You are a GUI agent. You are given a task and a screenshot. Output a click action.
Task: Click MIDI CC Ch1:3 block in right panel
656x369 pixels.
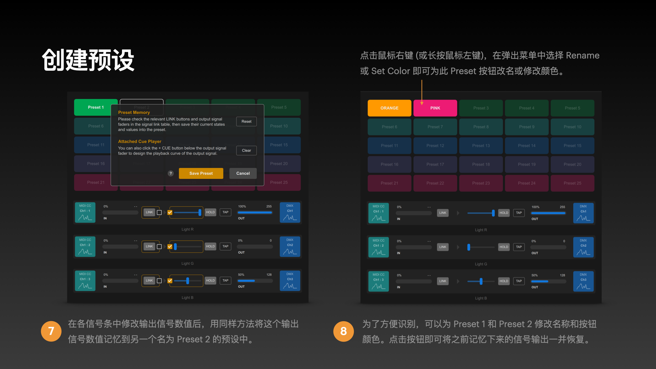[x=379, y=281]
